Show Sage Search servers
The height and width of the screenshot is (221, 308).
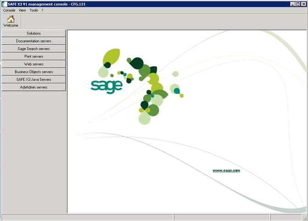pos(34,49)
